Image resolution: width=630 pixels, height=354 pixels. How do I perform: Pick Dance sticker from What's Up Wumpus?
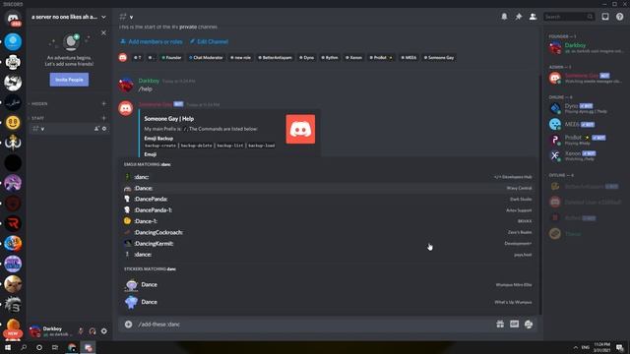(328, 302)
